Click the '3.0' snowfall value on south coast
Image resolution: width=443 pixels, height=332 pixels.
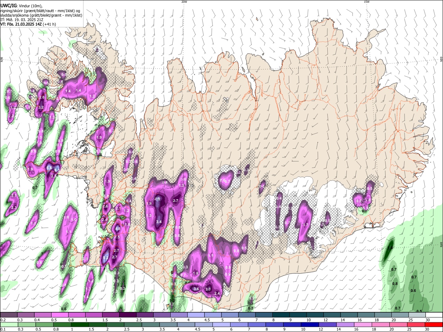[x=208, y=289]
